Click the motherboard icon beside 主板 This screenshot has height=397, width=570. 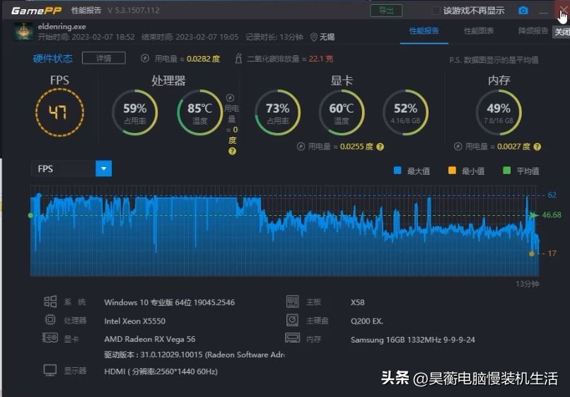(293, 301)
